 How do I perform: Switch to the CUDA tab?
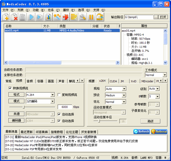113,81
